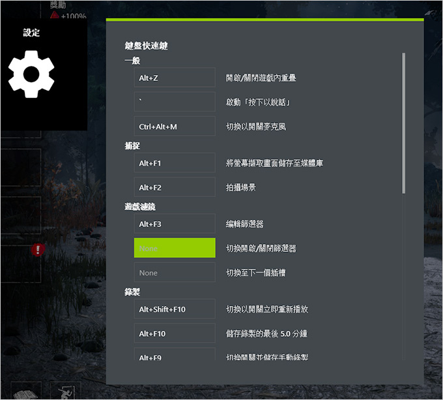Image resolution: width=443 pixels, height=400 pixels.
Task: Click the 錄製 section label
Action: pyautogui.click(x=132, y=292)
